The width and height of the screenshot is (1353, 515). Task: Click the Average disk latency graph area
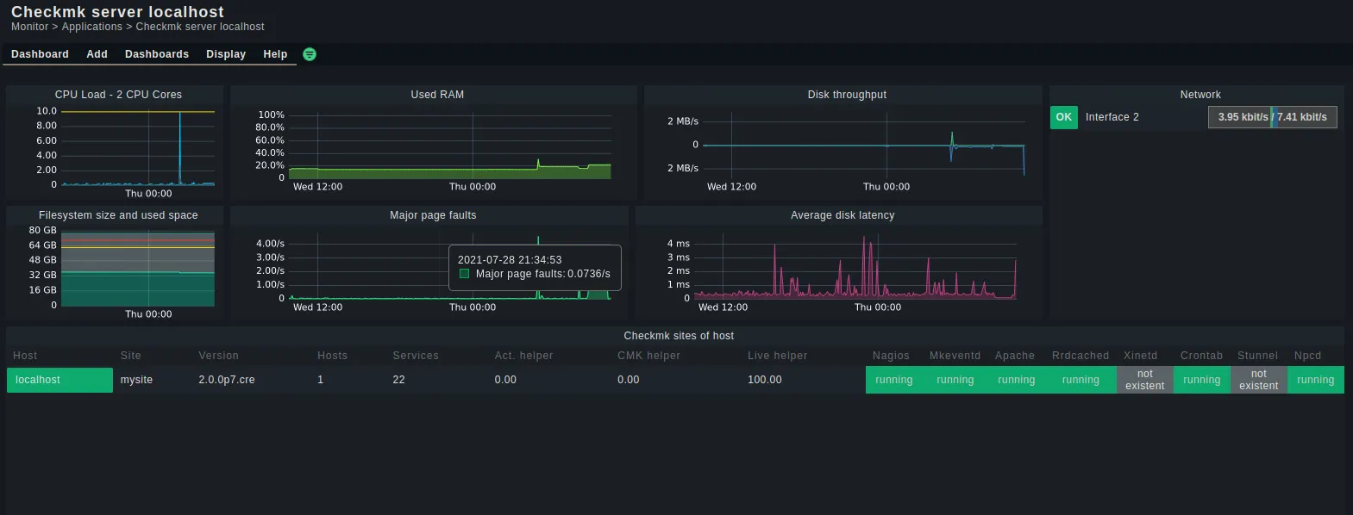pos(855,267)
